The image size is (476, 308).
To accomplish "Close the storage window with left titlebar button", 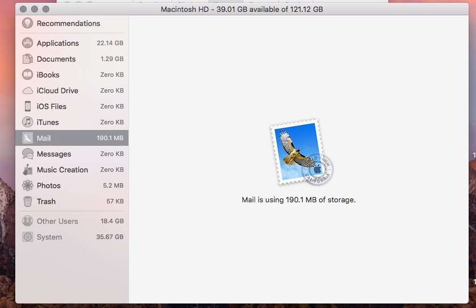I will pos(23,9).
